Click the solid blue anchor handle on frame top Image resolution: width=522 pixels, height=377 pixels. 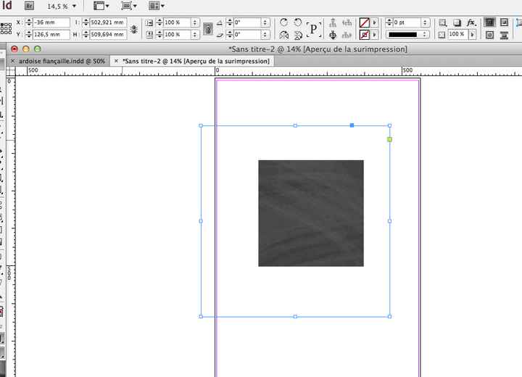[352, 125]
